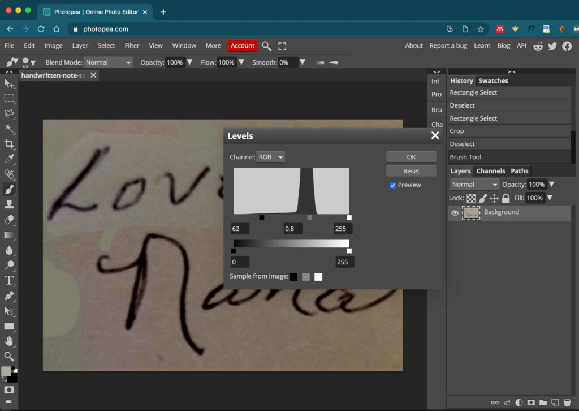579x411 pixels.
Task: Create a new layer
Action: coord(555,403)
